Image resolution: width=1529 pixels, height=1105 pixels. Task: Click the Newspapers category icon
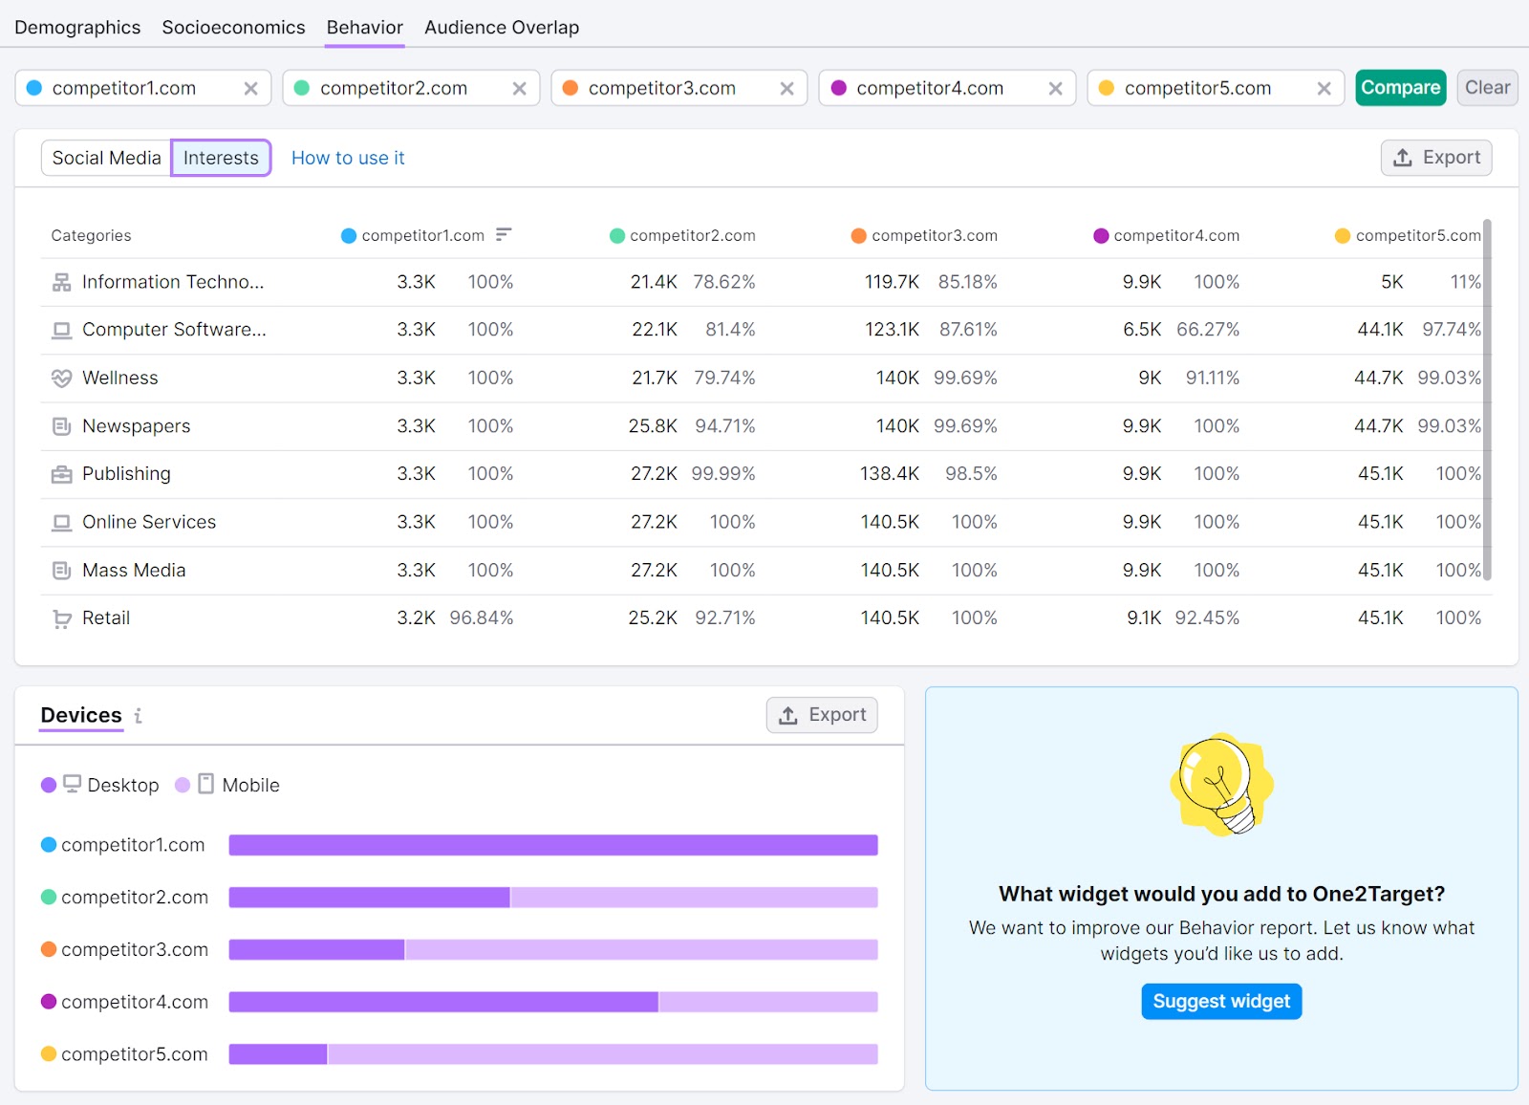pyautogui.click(x=61, y=425)
